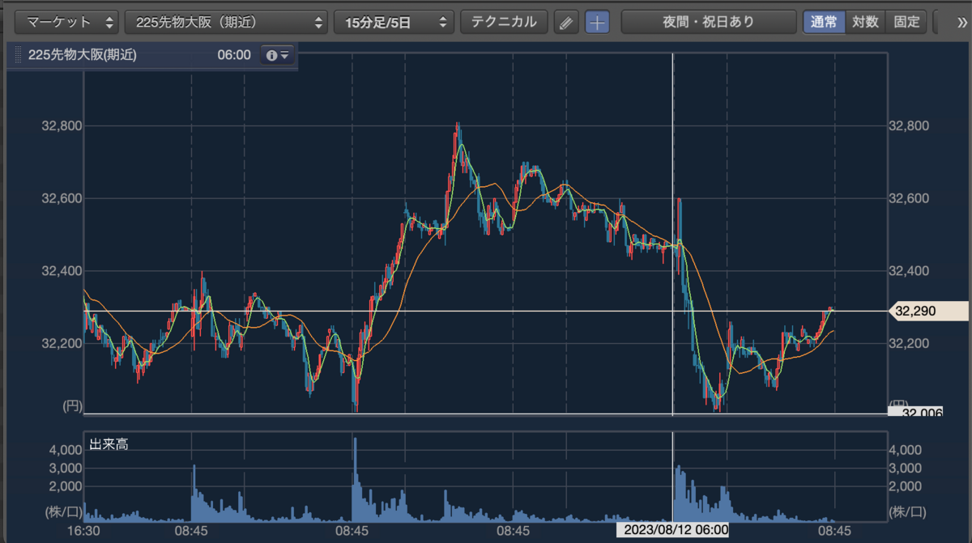Toggle the crosshair cursor icon
Screen dimensions: 972x543
point(597,23)
